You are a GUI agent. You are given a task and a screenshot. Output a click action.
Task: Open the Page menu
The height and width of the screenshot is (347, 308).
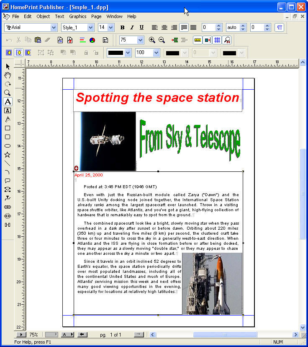(x=96, y=16)
